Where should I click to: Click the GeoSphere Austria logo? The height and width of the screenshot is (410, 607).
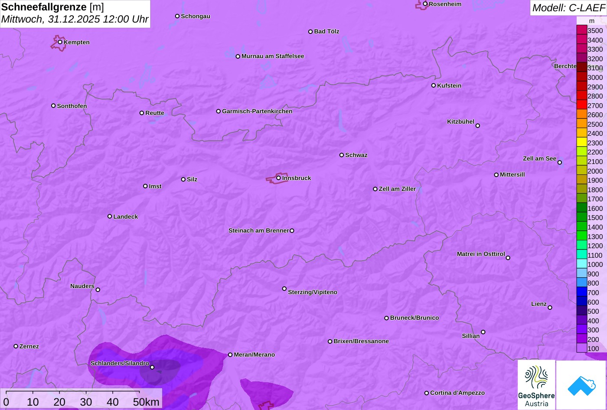click(x=536, y=385)
